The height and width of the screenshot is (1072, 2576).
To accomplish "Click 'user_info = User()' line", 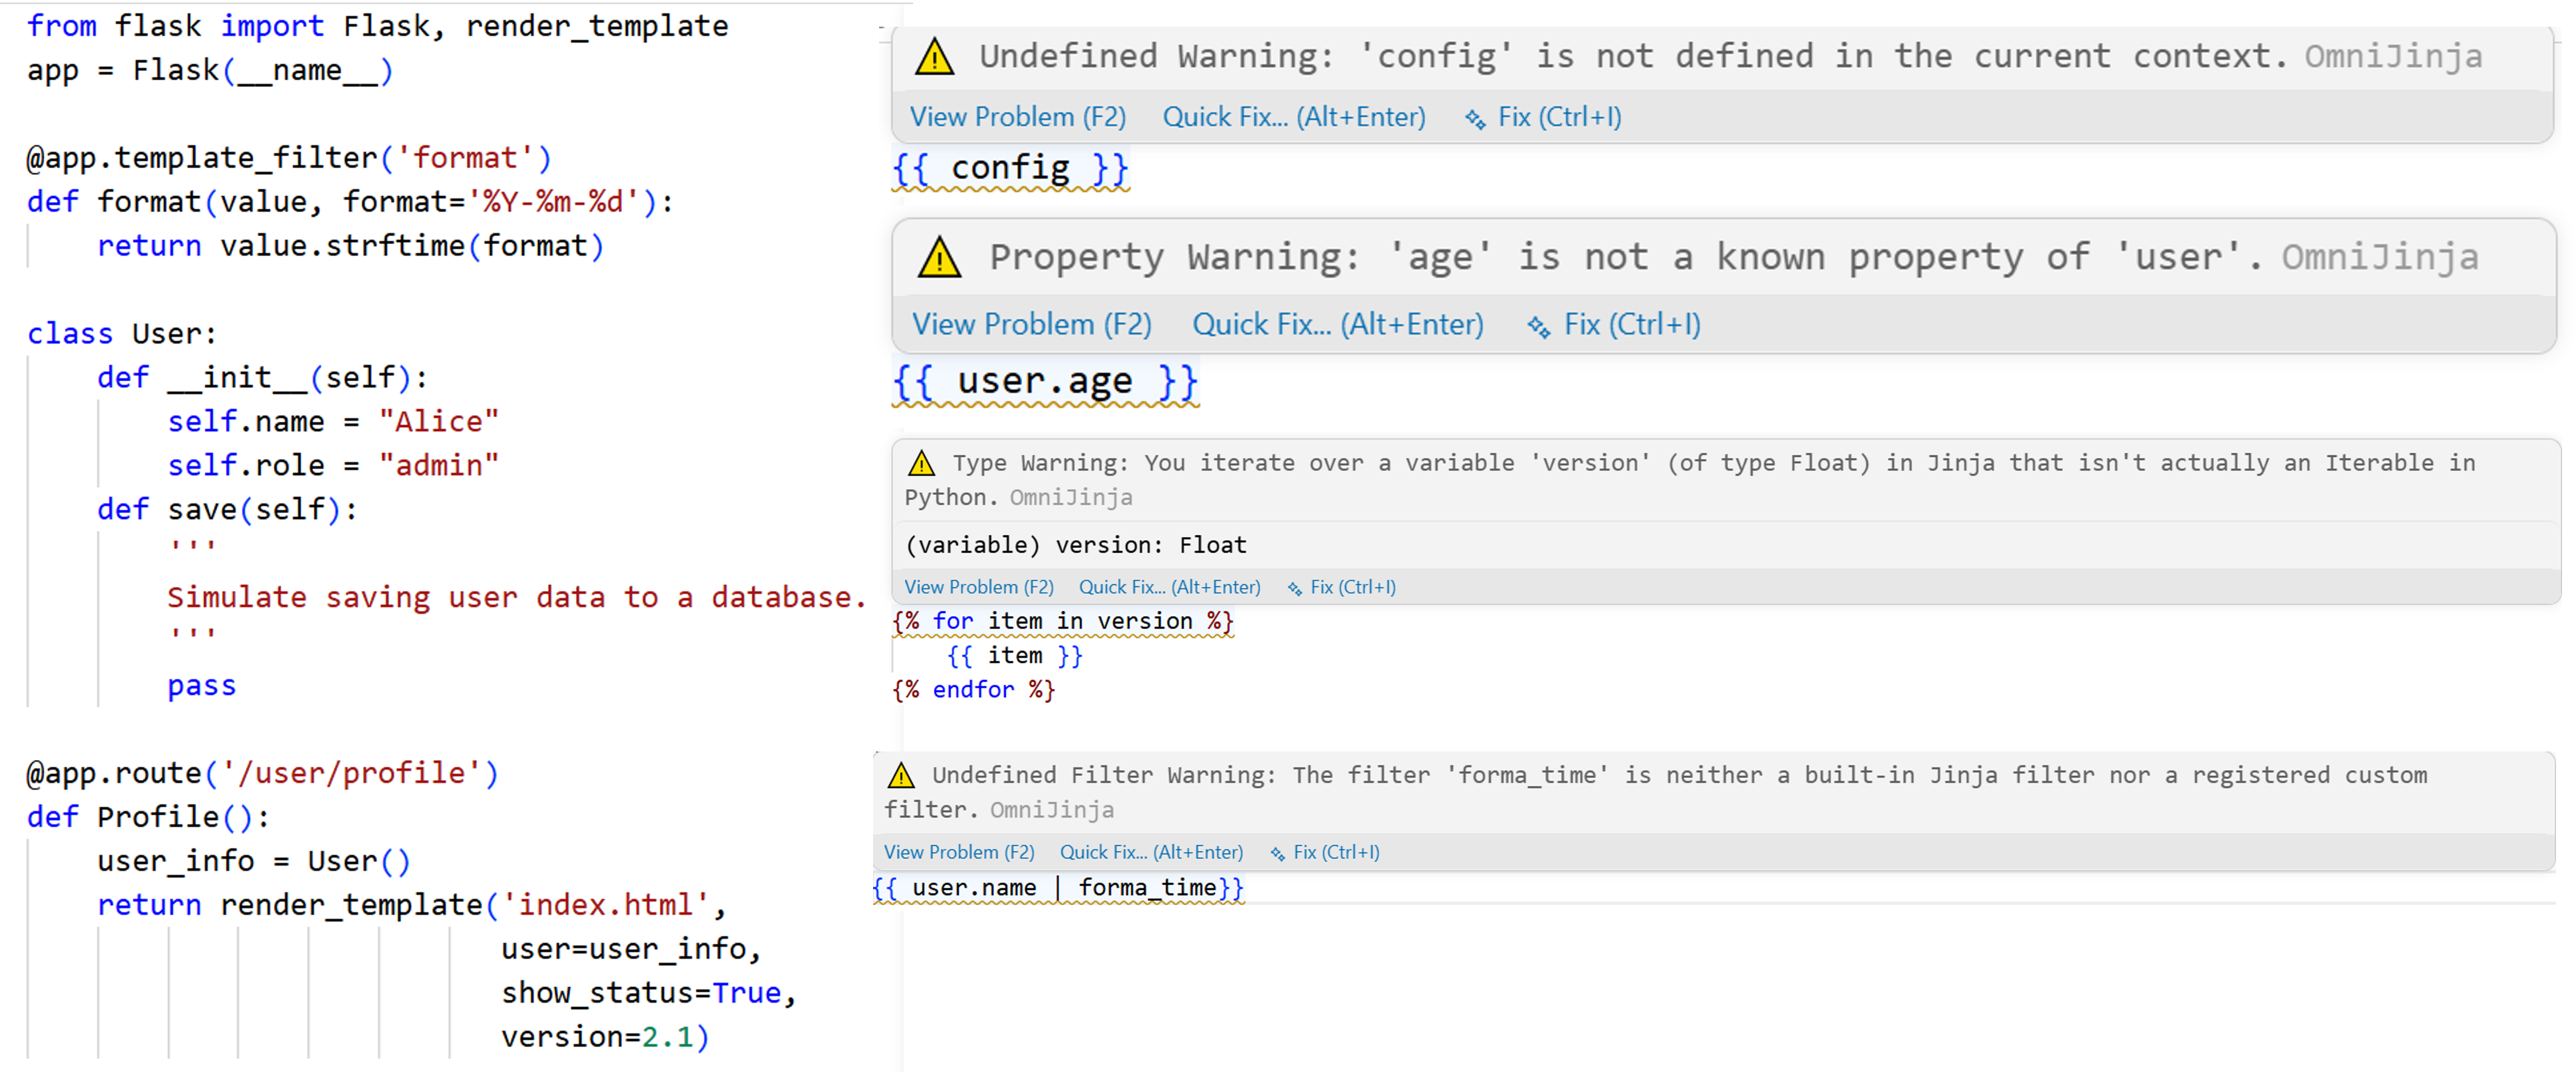I will 254,861.
